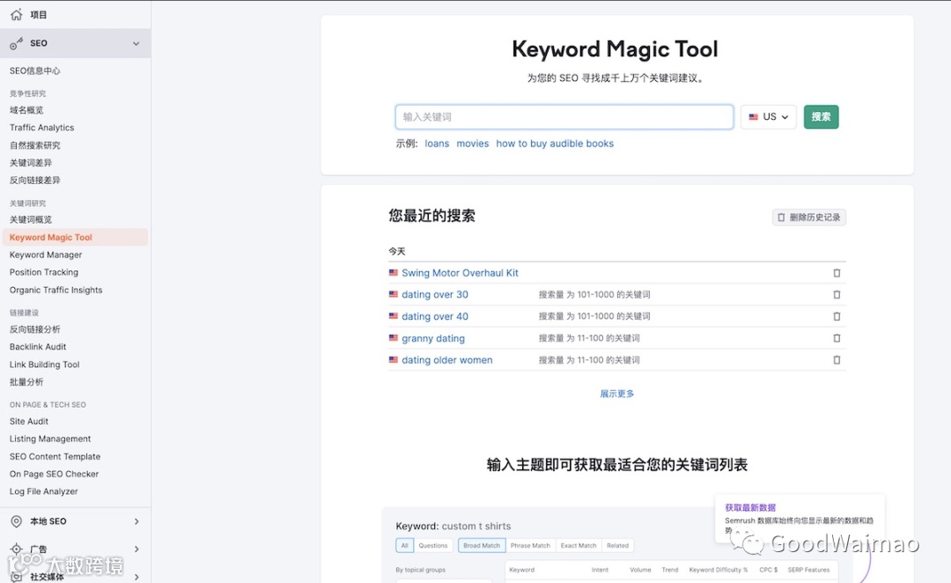
Task: Open recent search dating over 30
Action: click(x=435, y=294)
